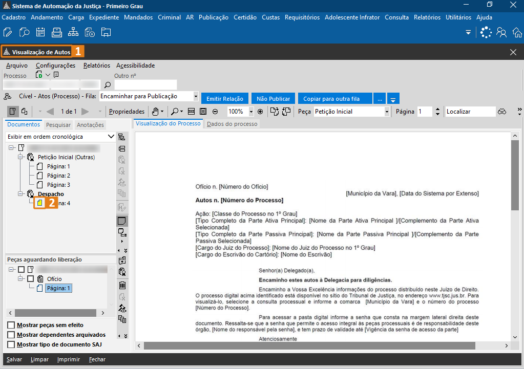Click the magnifier next to the Processo field
Screen dimensions: 524x369
click(107, 85)
